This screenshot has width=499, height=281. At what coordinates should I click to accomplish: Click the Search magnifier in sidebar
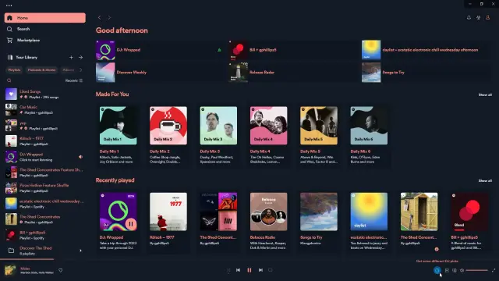pos(9,29)
